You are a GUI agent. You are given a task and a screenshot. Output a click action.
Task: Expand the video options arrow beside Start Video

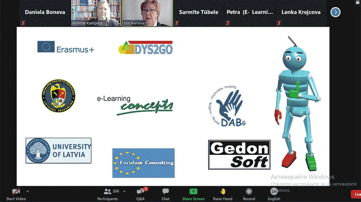tap(27, 191)
